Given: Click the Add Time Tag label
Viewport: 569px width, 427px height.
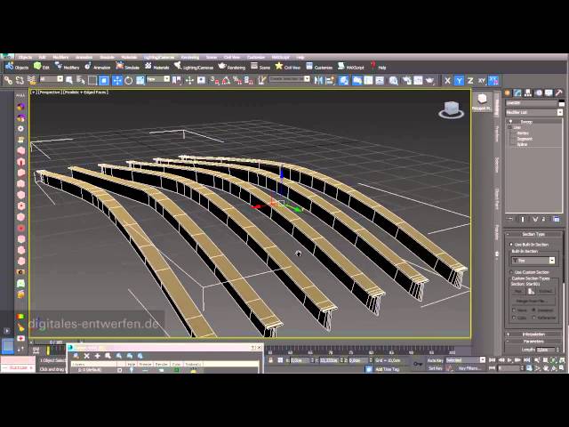Looking at the screenshot, I should (388, 369).
